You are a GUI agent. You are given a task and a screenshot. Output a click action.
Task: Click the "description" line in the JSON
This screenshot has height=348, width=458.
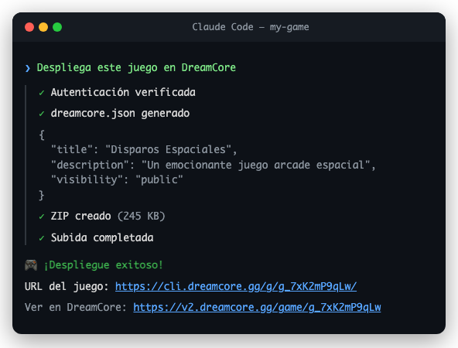pyautogui.click(x=214, y=165)
